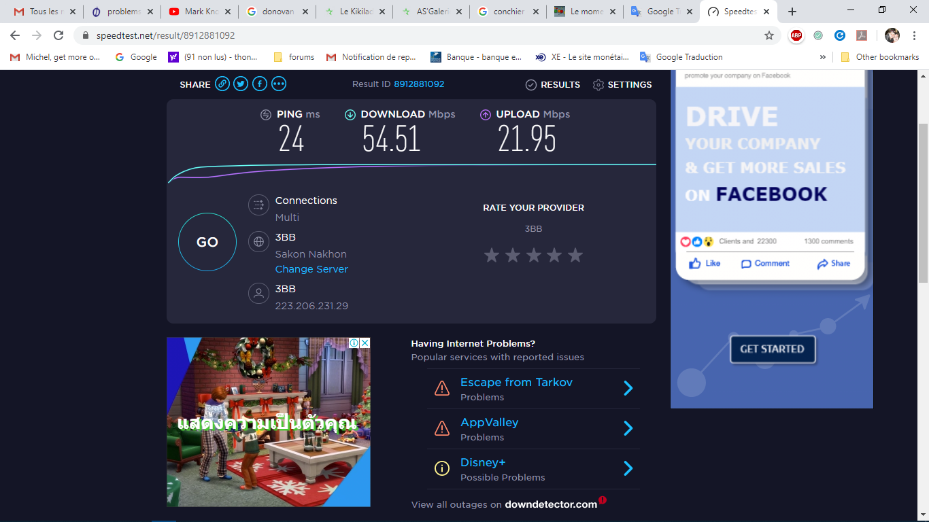Viewport: 929px width, 522px height.
Task: Click the user profile icon beside 3BB
Action: point(258,293)
